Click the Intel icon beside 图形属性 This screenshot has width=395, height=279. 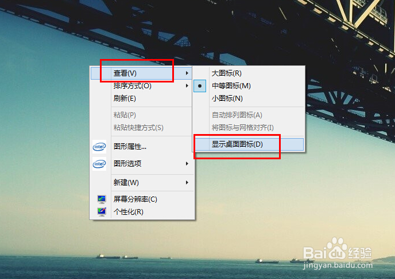[99, 147]
